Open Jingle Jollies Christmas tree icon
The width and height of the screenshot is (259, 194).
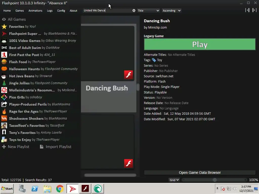pos(4,83)
